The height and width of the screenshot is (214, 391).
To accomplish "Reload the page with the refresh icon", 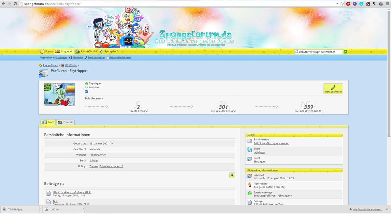I will point(15,4).
